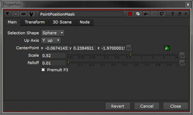Switch to the Transform tab
The width and height of the screenshot is (193, 115).
pyautogui.click(x=35, y=22)
